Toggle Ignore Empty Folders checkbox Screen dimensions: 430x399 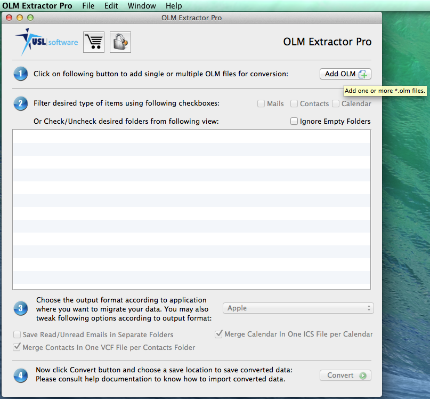tap(294, 121)
